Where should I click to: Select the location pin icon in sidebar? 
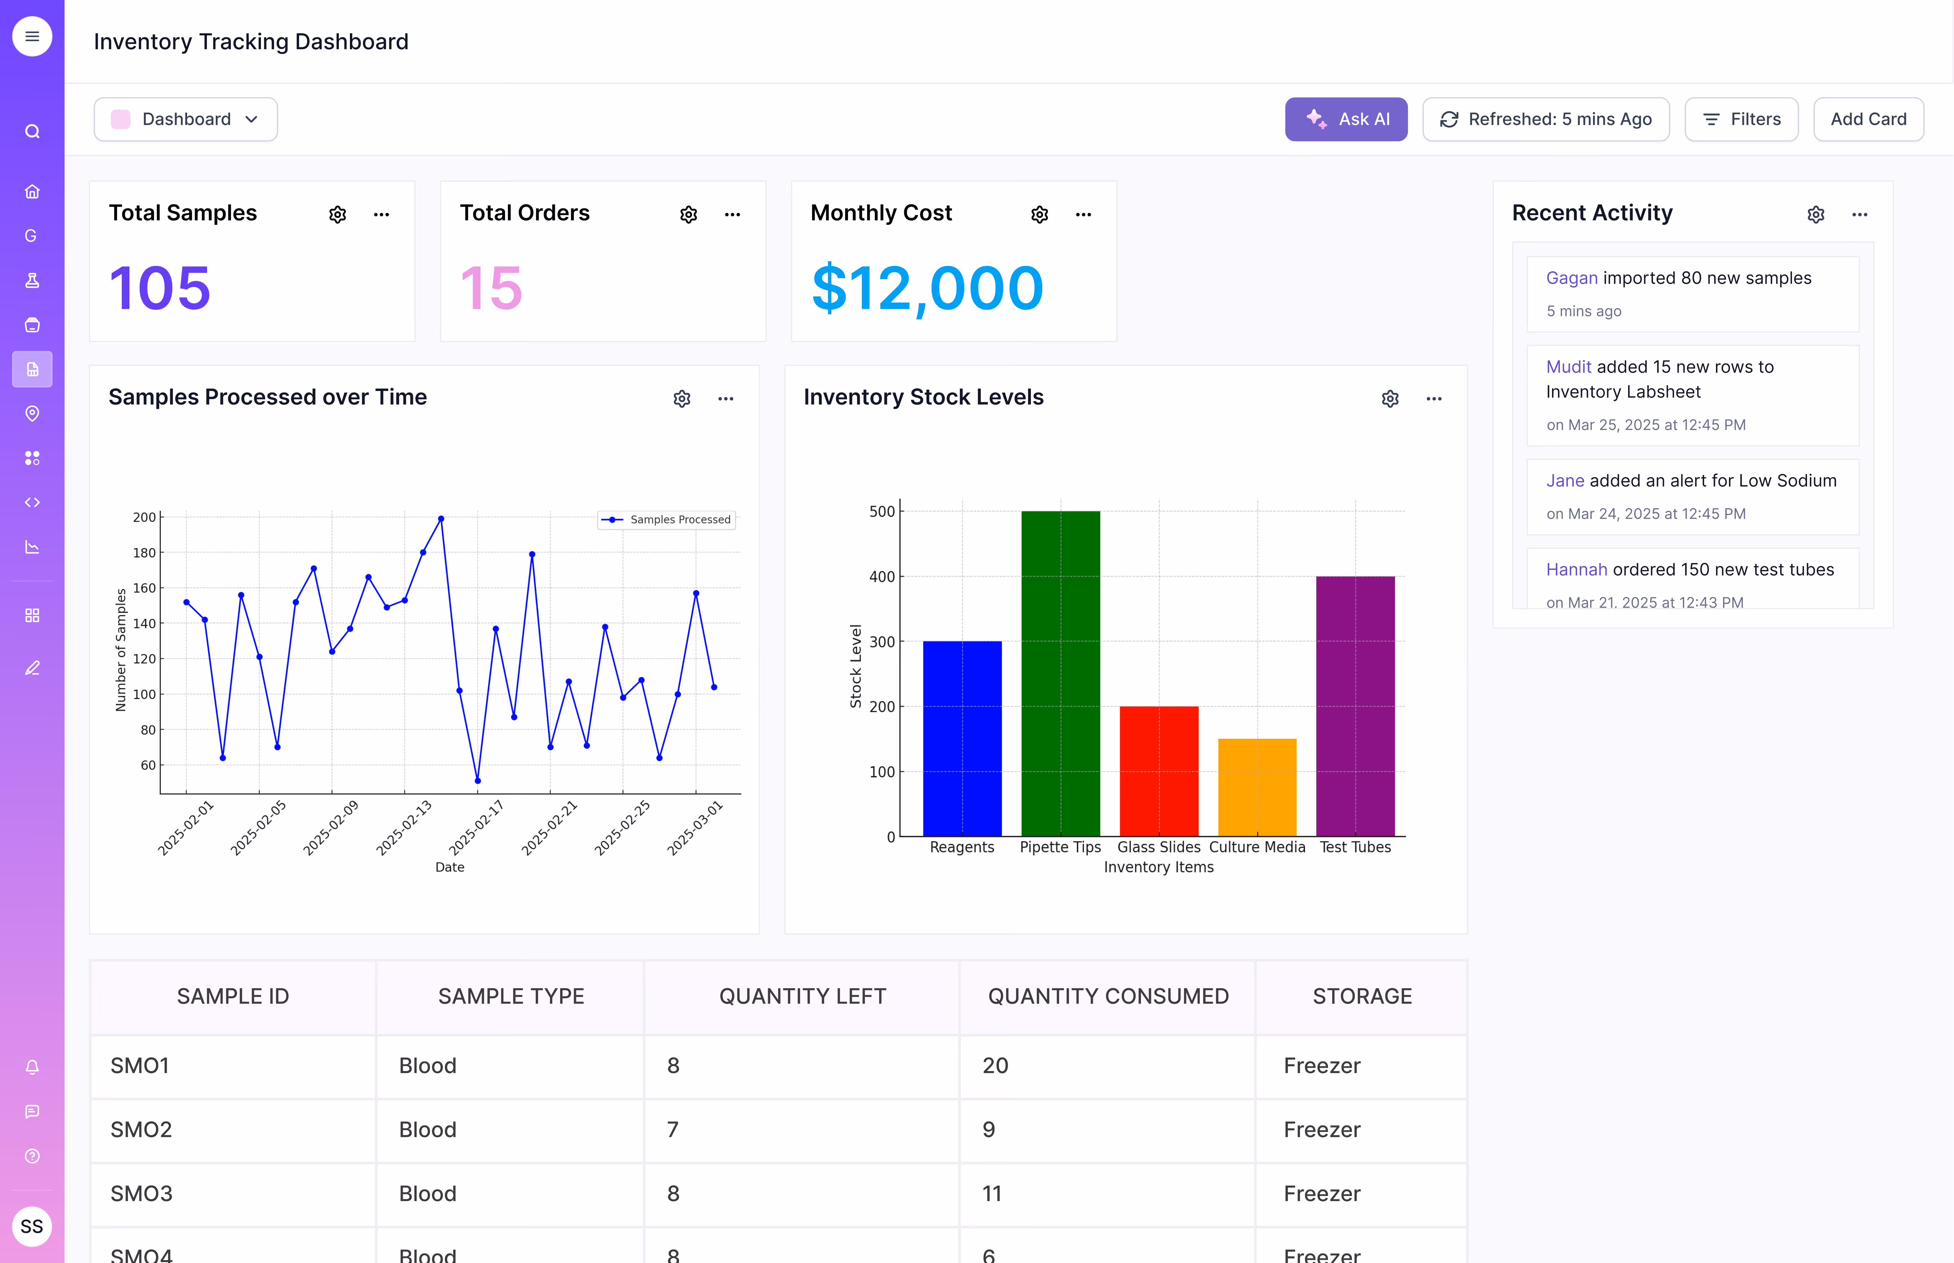[x=32, y=413]
